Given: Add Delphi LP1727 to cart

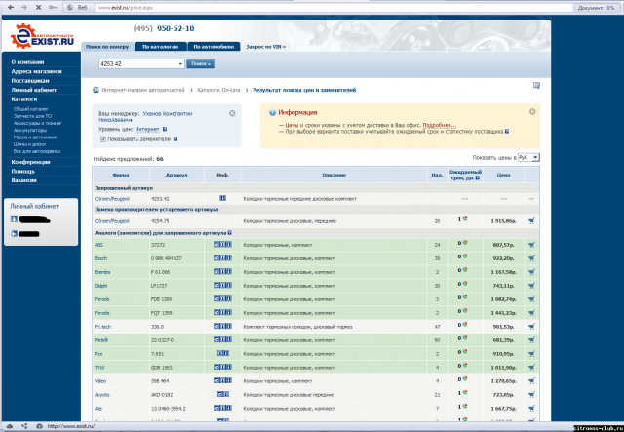Looking at the screenshot, I should click(531, 286).
